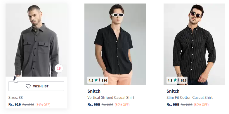229x114 pixels.
Task: Add the grey shirt to Wishlist
Action: coord(36,86)
